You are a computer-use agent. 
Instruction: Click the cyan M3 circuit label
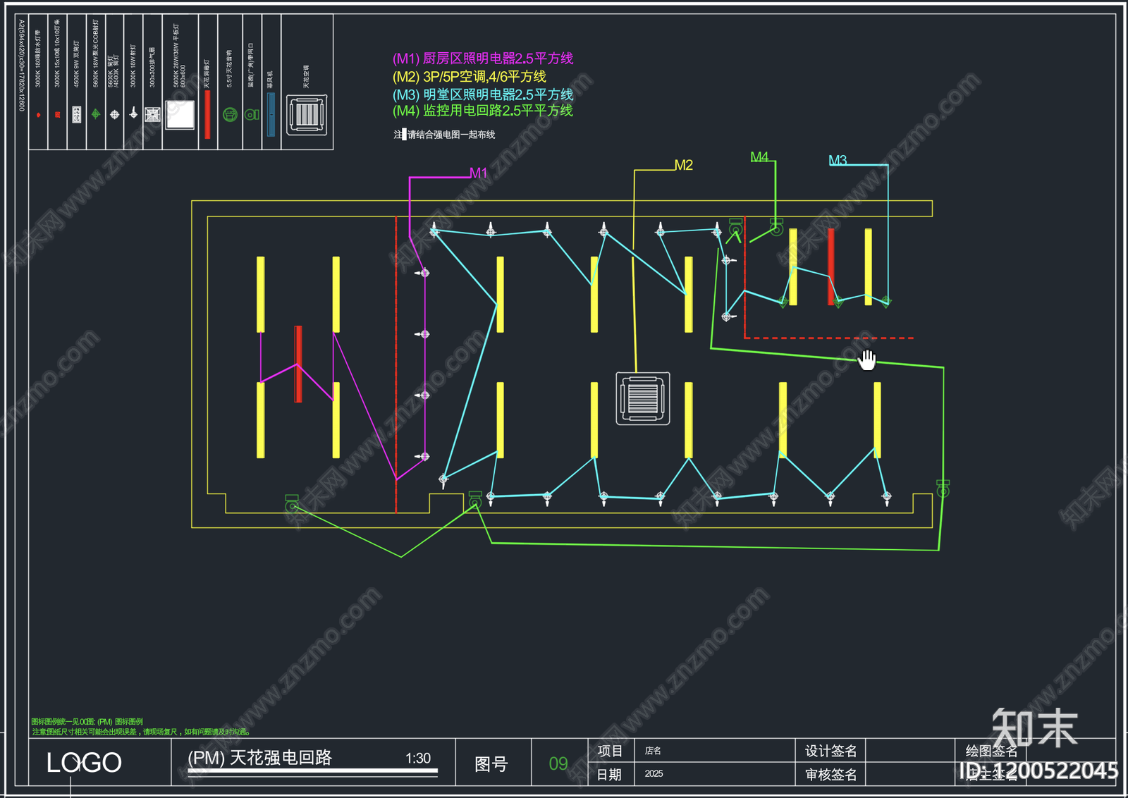838,160
